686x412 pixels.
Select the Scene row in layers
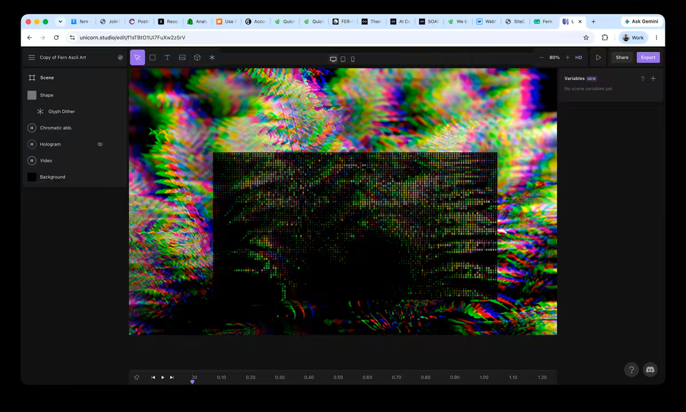tap(75, 78)
